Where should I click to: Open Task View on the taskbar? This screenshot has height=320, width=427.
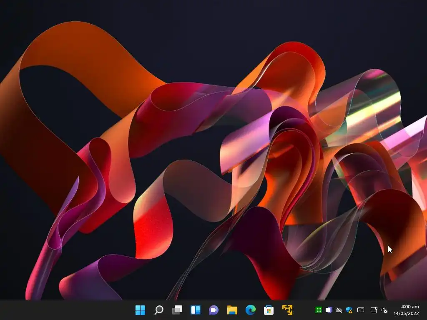[177, 310]
